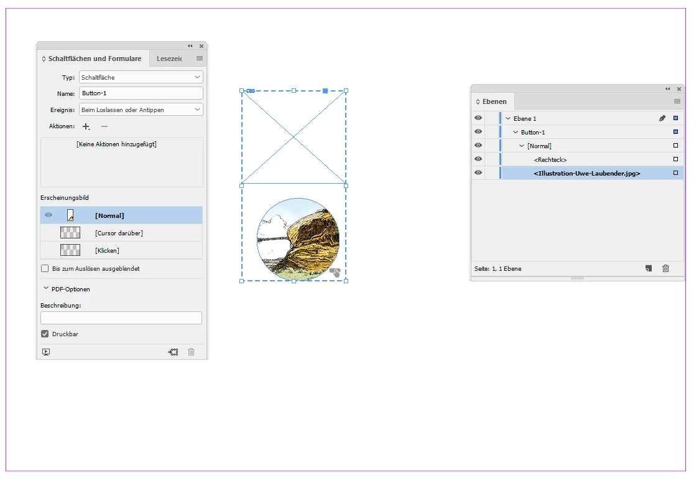
Task: Click selection square of Ebene 1 row
Action: 676,118
